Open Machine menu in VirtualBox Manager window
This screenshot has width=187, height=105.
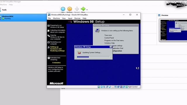pyautogui.click(x=3, y=5)
